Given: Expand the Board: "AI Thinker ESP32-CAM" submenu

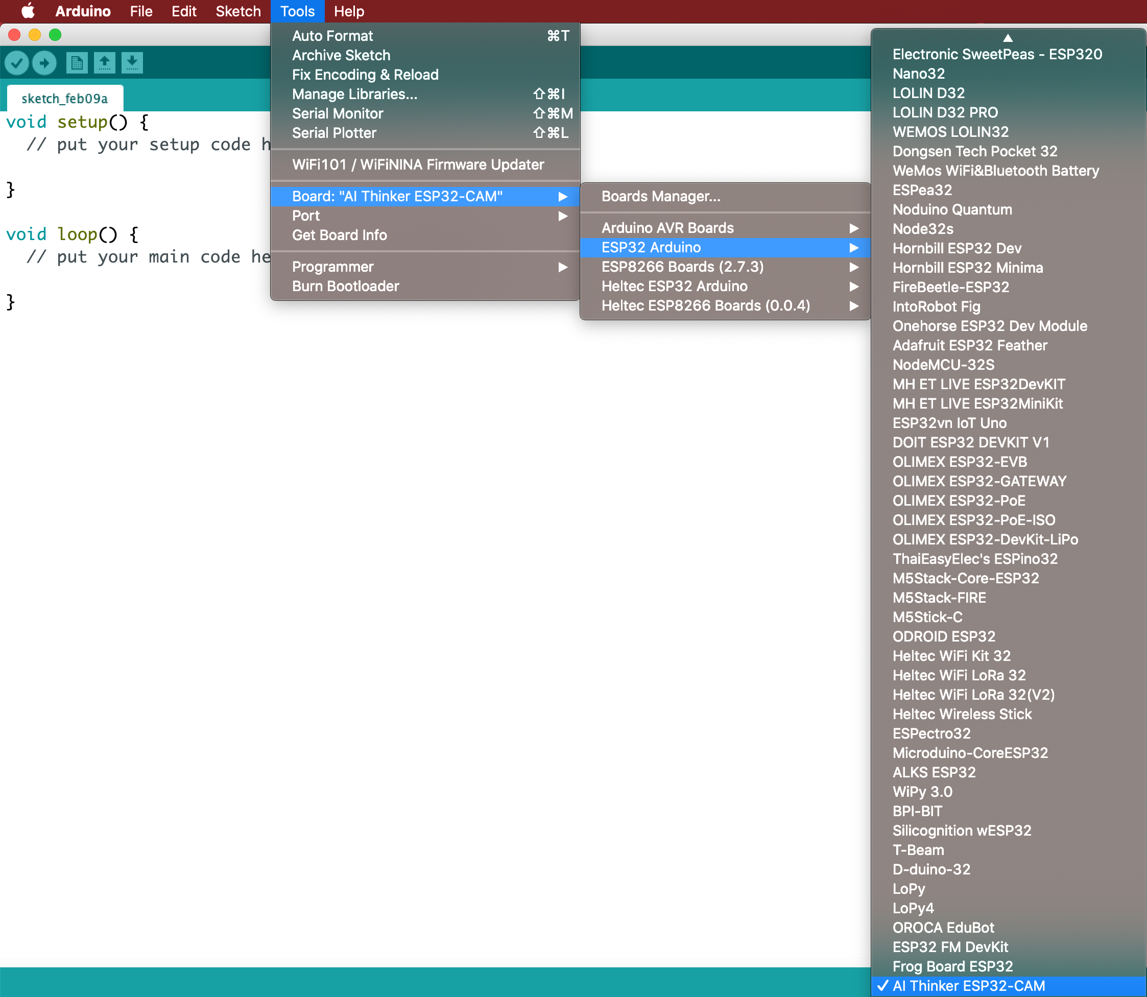Looking at the screenshot, I should point(425,197).
